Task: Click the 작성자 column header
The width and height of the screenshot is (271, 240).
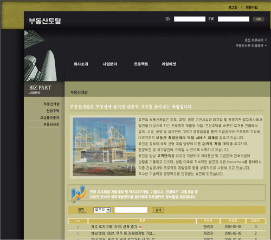Action: coord(208,221)
